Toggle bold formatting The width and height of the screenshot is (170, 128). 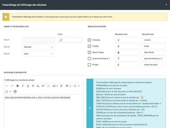coord(18,86)
